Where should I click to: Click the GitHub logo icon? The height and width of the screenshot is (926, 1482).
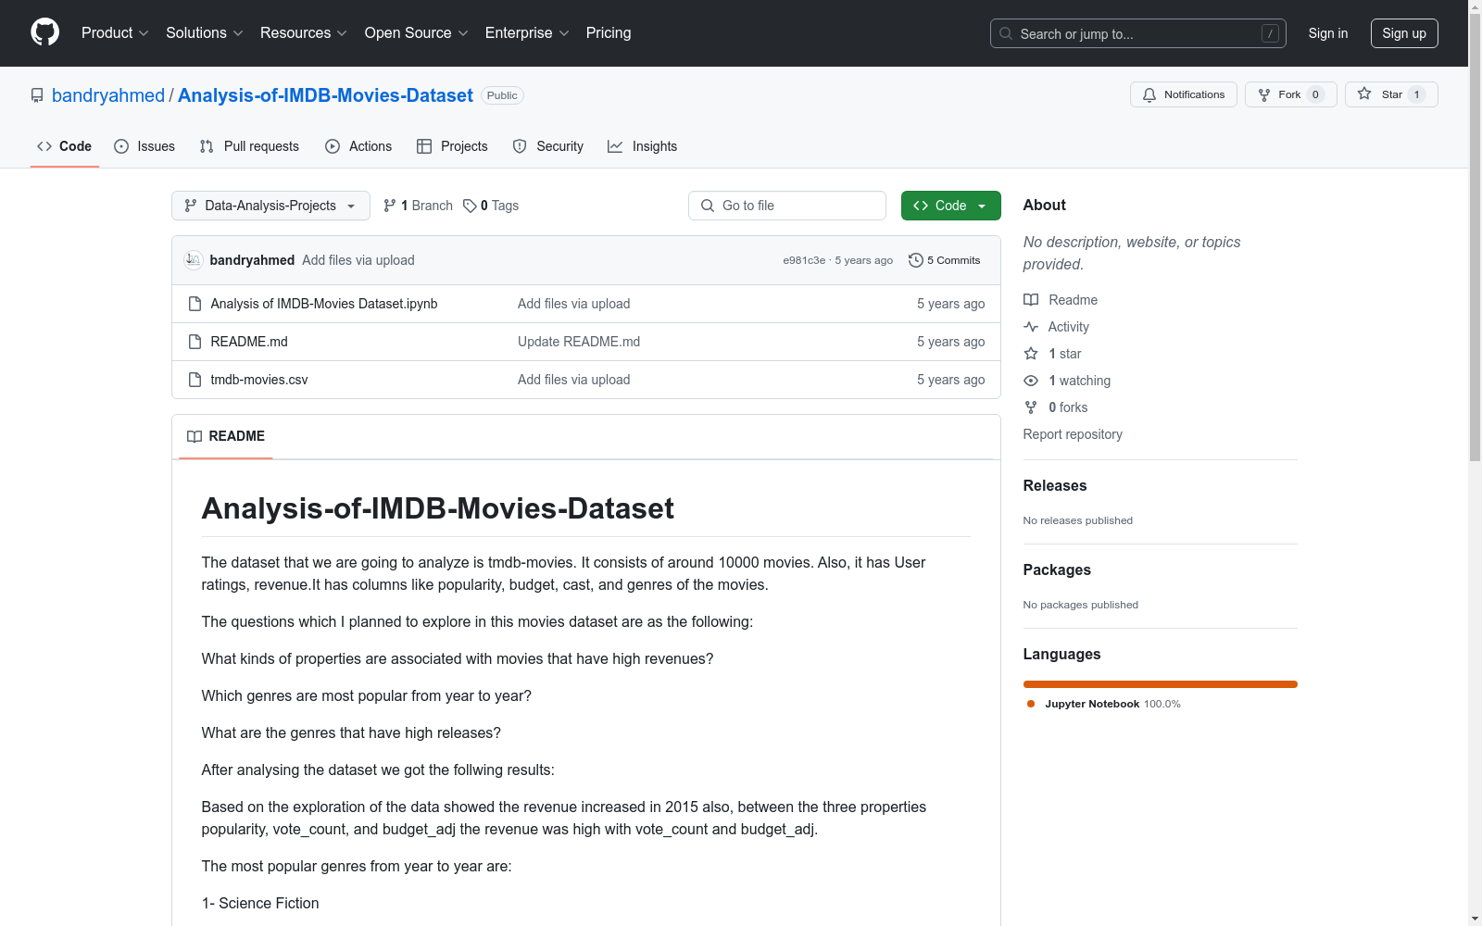pos(44,32)
